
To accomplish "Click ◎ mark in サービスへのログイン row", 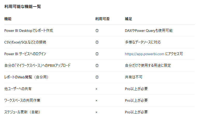I will pos(97,54).
